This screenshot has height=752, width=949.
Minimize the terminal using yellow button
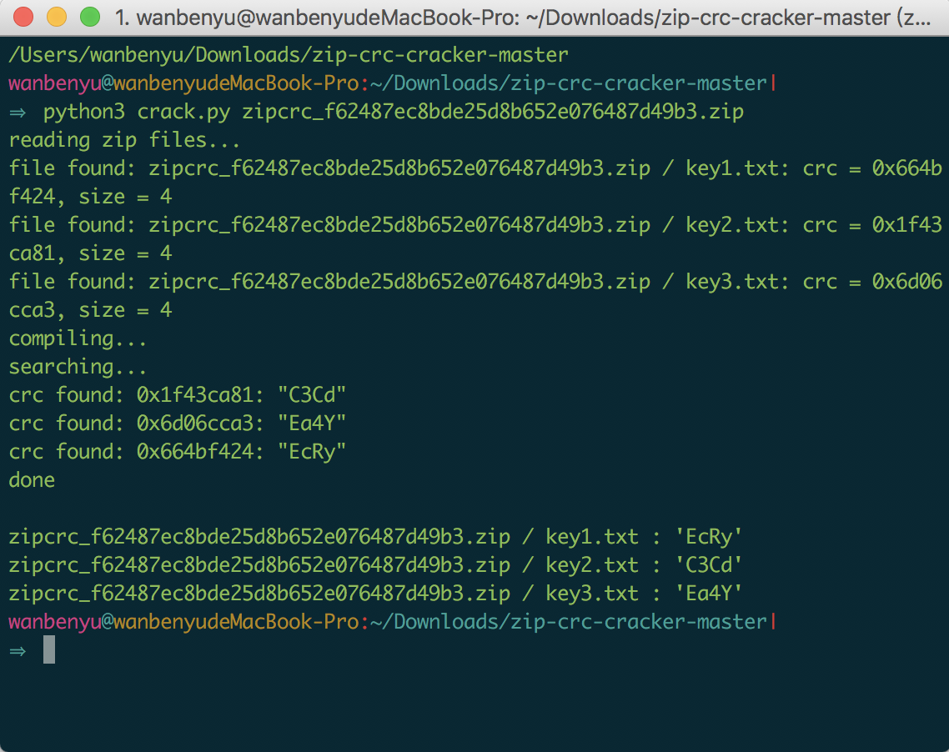coord(57,17)
